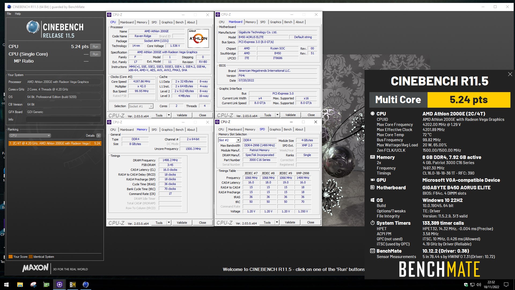Open the volume icon in system tray

coord(479,285)
